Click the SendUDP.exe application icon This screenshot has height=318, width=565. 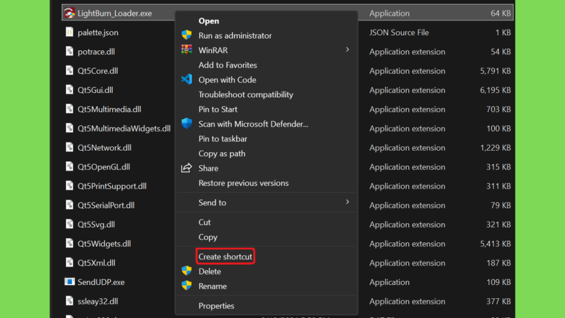coord(70,282)
